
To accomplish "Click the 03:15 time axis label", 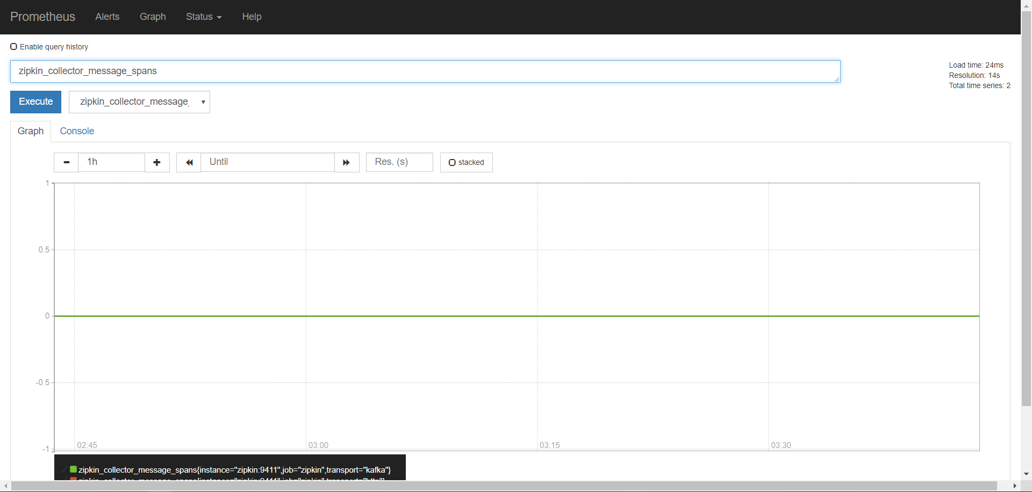I will (549, 445).
